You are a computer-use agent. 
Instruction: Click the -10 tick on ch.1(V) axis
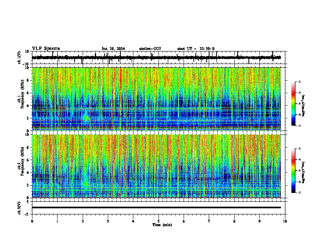[x=26, y=64]
